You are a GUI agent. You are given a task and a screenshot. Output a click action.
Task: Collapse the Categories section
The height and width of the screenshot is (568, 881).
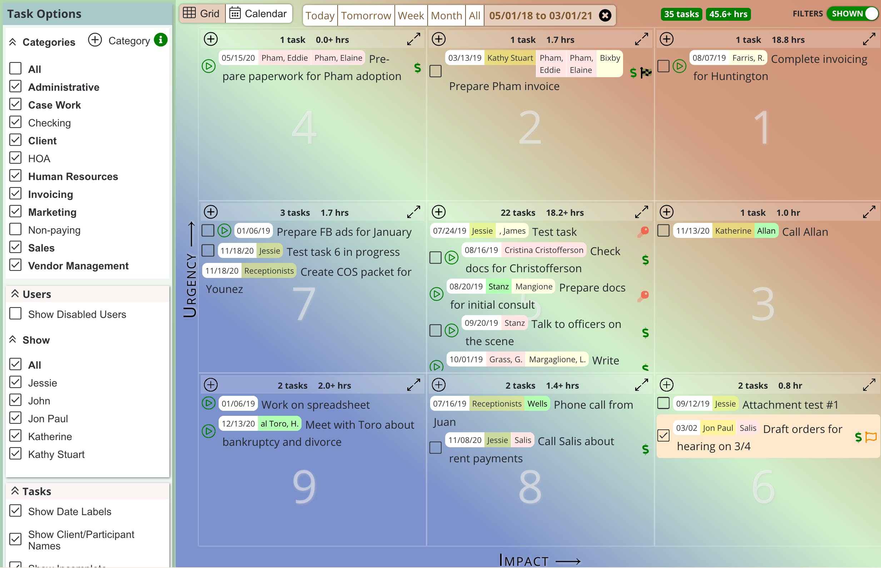tap(13, 42)
